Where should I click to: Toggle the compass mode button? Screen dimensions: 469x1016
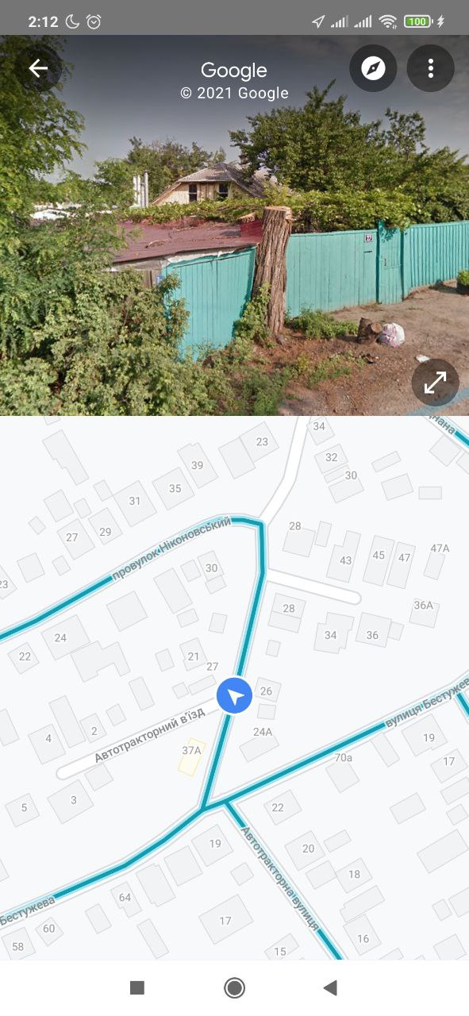click(373, 68)
